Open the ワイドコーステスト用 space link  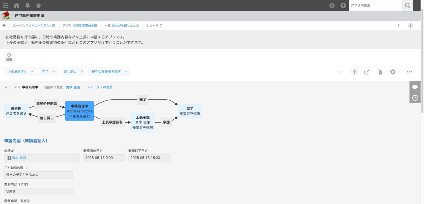40,26
